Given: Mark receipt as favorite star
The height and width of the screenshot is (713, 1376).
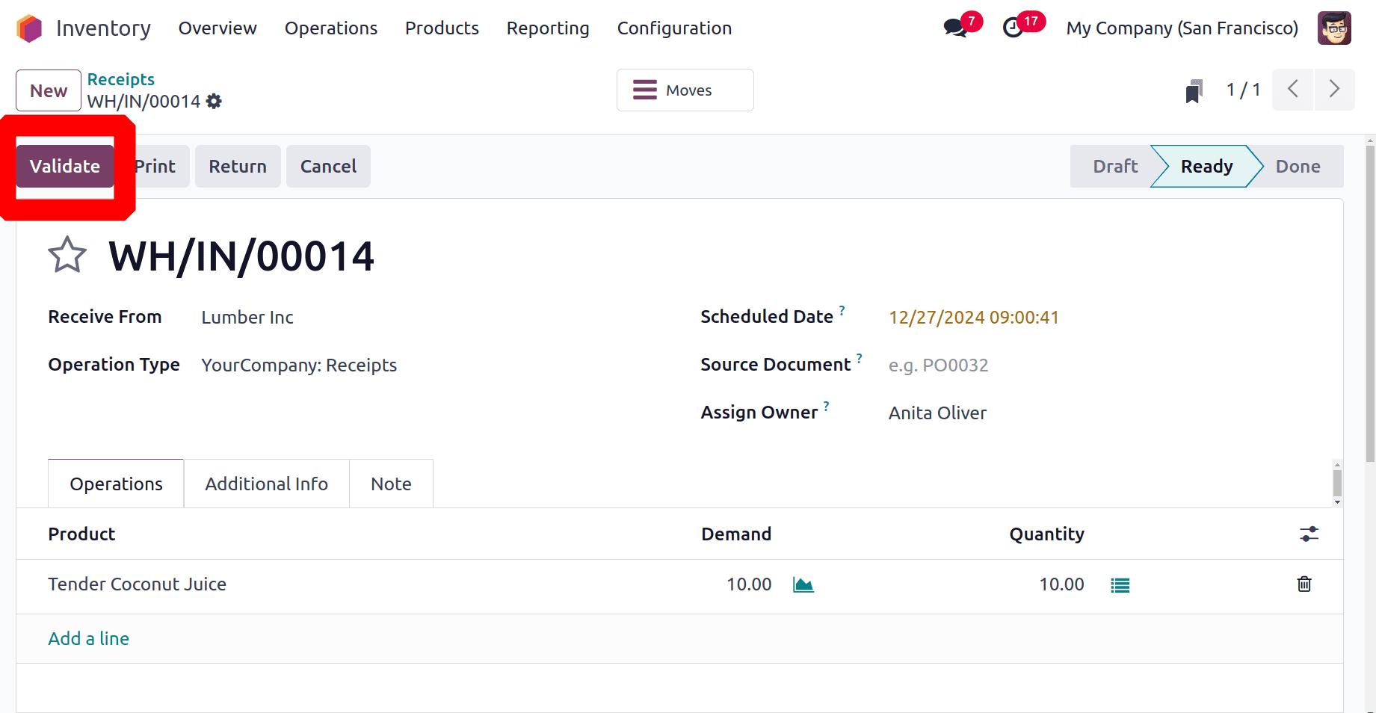Looking at the screenshot, I should click(67, 255).
